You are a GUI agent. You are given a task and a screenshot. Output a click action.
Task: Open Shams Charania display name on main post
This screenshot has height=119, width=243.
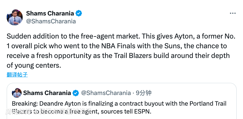pyautogui.click(x=50, y=13)
